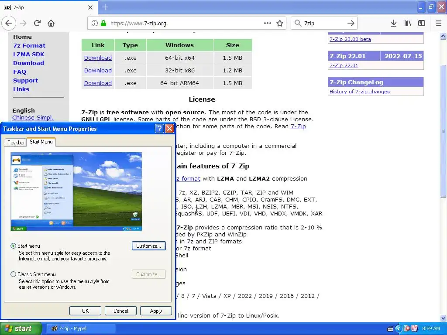Click the security alert shield tray icon
The image size is (447, 335).
pos(407,328)
